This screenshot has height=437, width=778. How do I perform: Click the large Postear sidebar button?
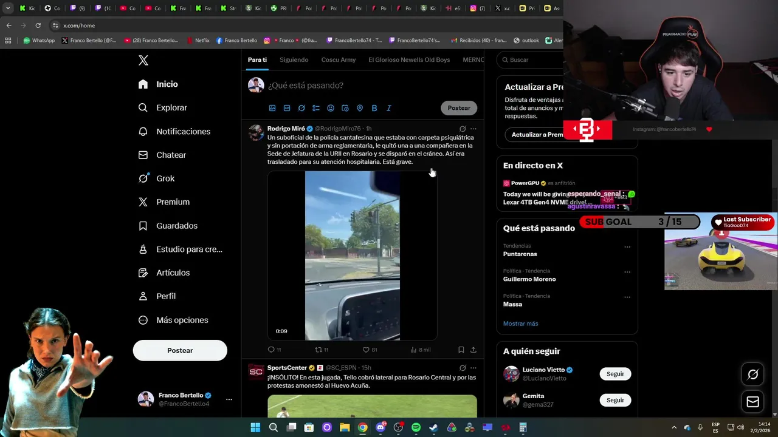[x=180, y=350]
